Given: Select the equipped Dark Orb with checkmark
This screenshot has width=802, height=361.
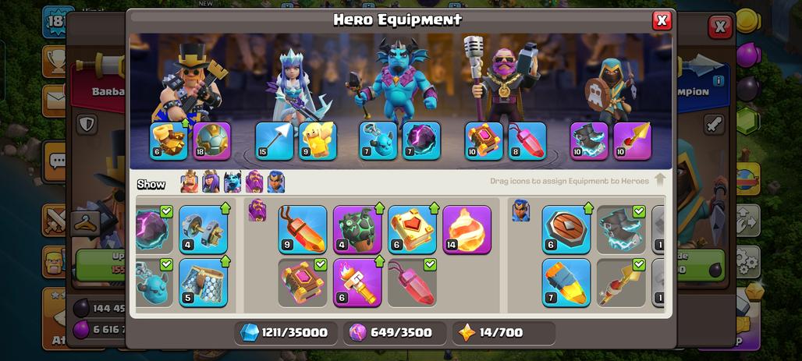Looking at the screenshot, I should 152,229.
